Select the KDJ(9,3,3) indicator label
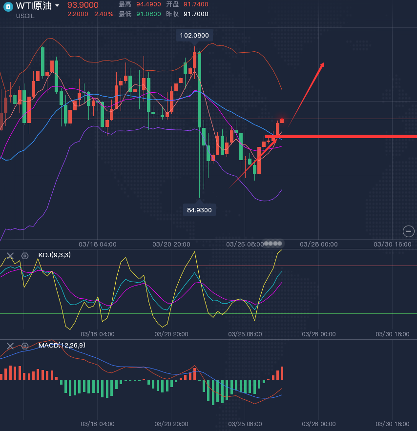The height and width of the screenshot is (431, 417). pyautogui.click(x=54, y=255)
